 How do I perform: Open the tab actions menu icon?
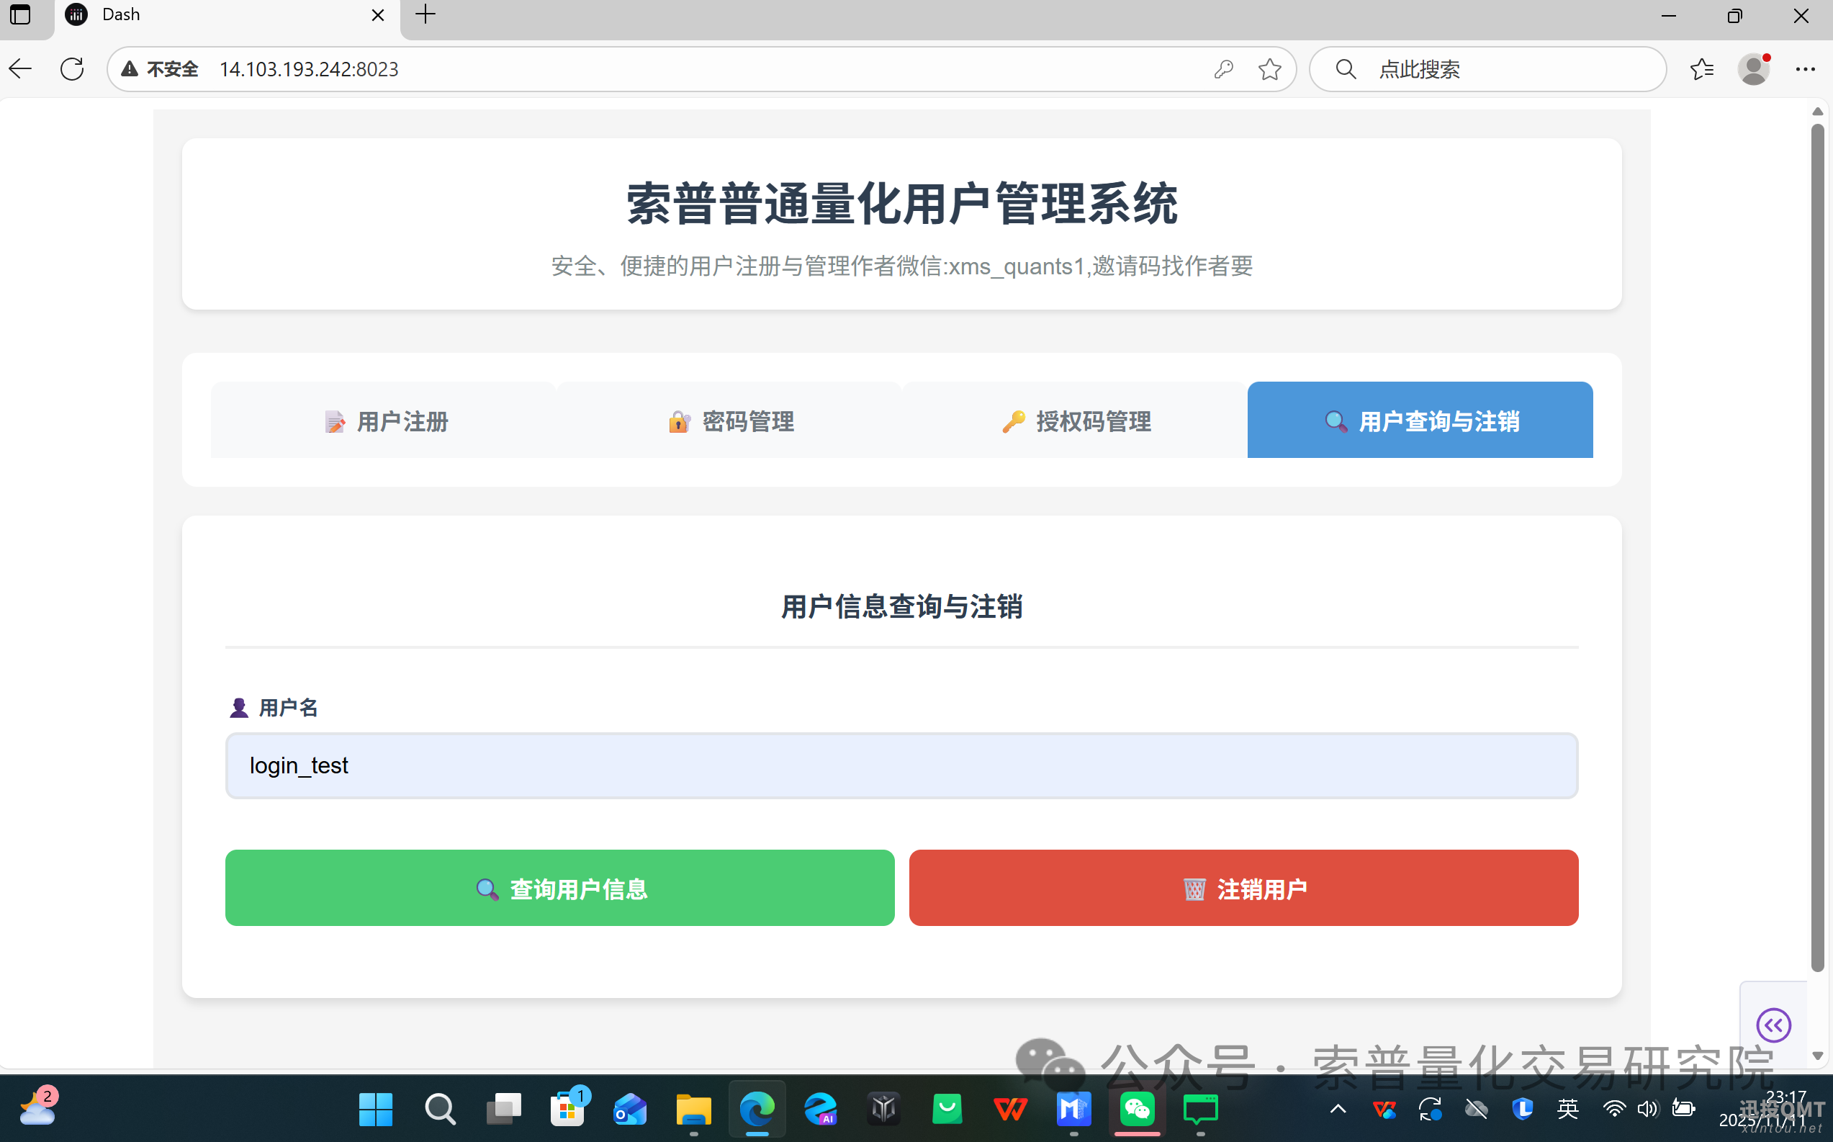tap(20, 14)
